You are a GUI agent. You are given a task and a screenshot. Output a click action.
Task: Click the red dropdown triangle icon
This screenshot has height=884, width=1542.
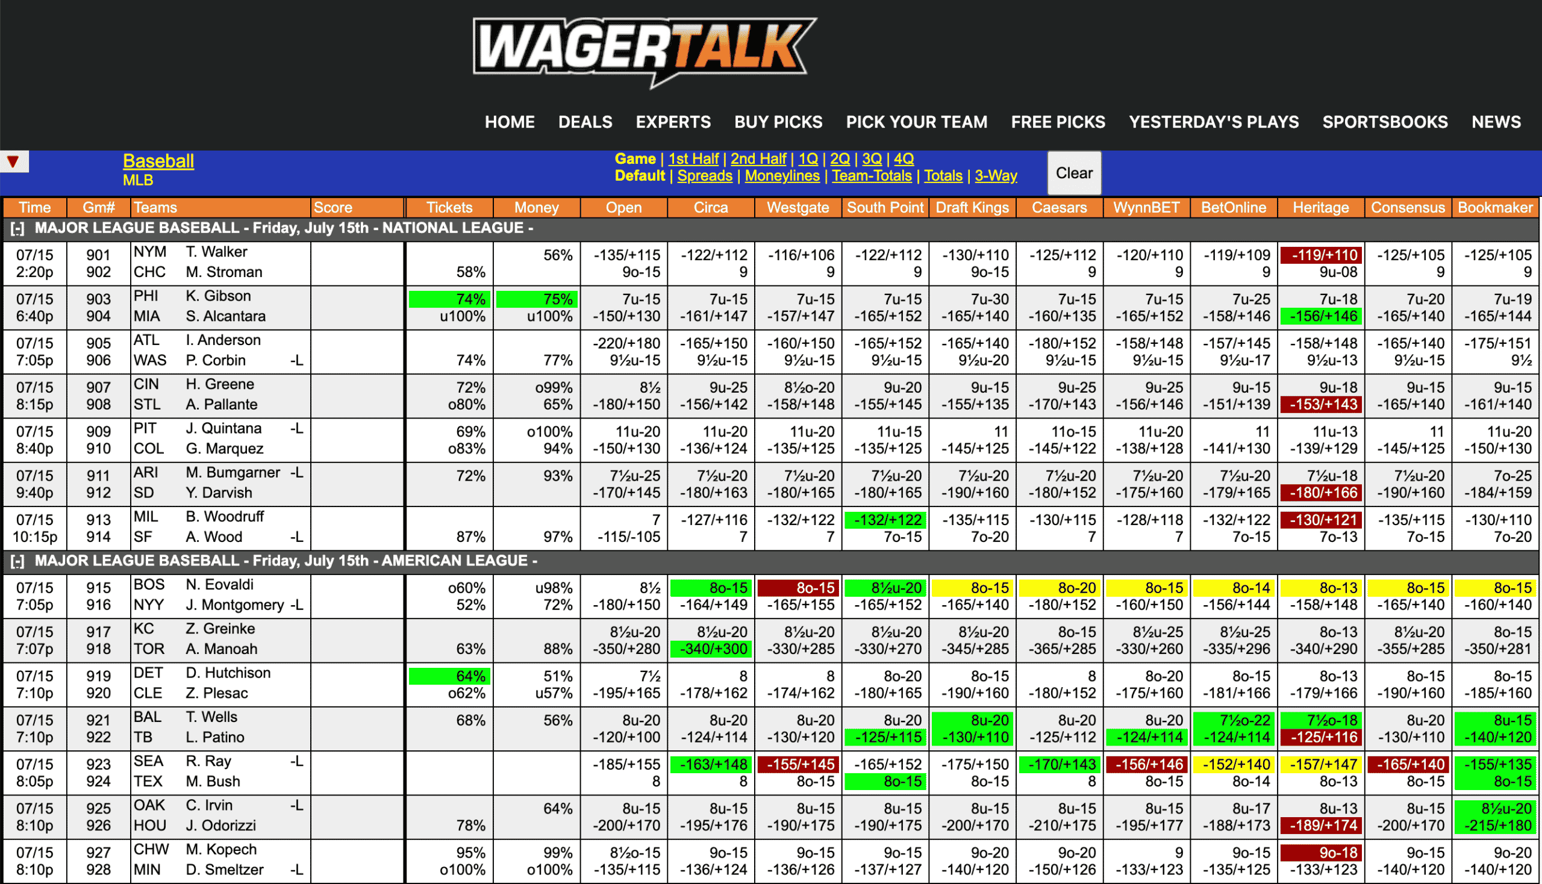(x=13, y=161)
